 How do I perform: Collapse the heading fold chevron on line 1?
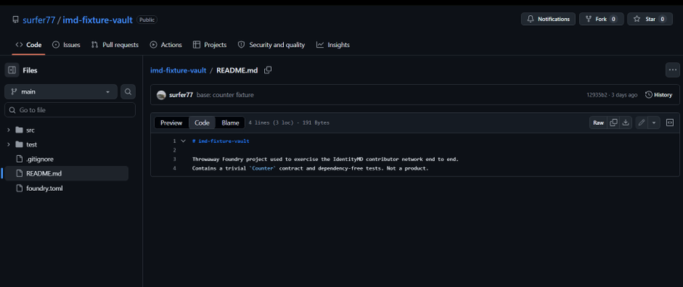click(x=183, y=141)
